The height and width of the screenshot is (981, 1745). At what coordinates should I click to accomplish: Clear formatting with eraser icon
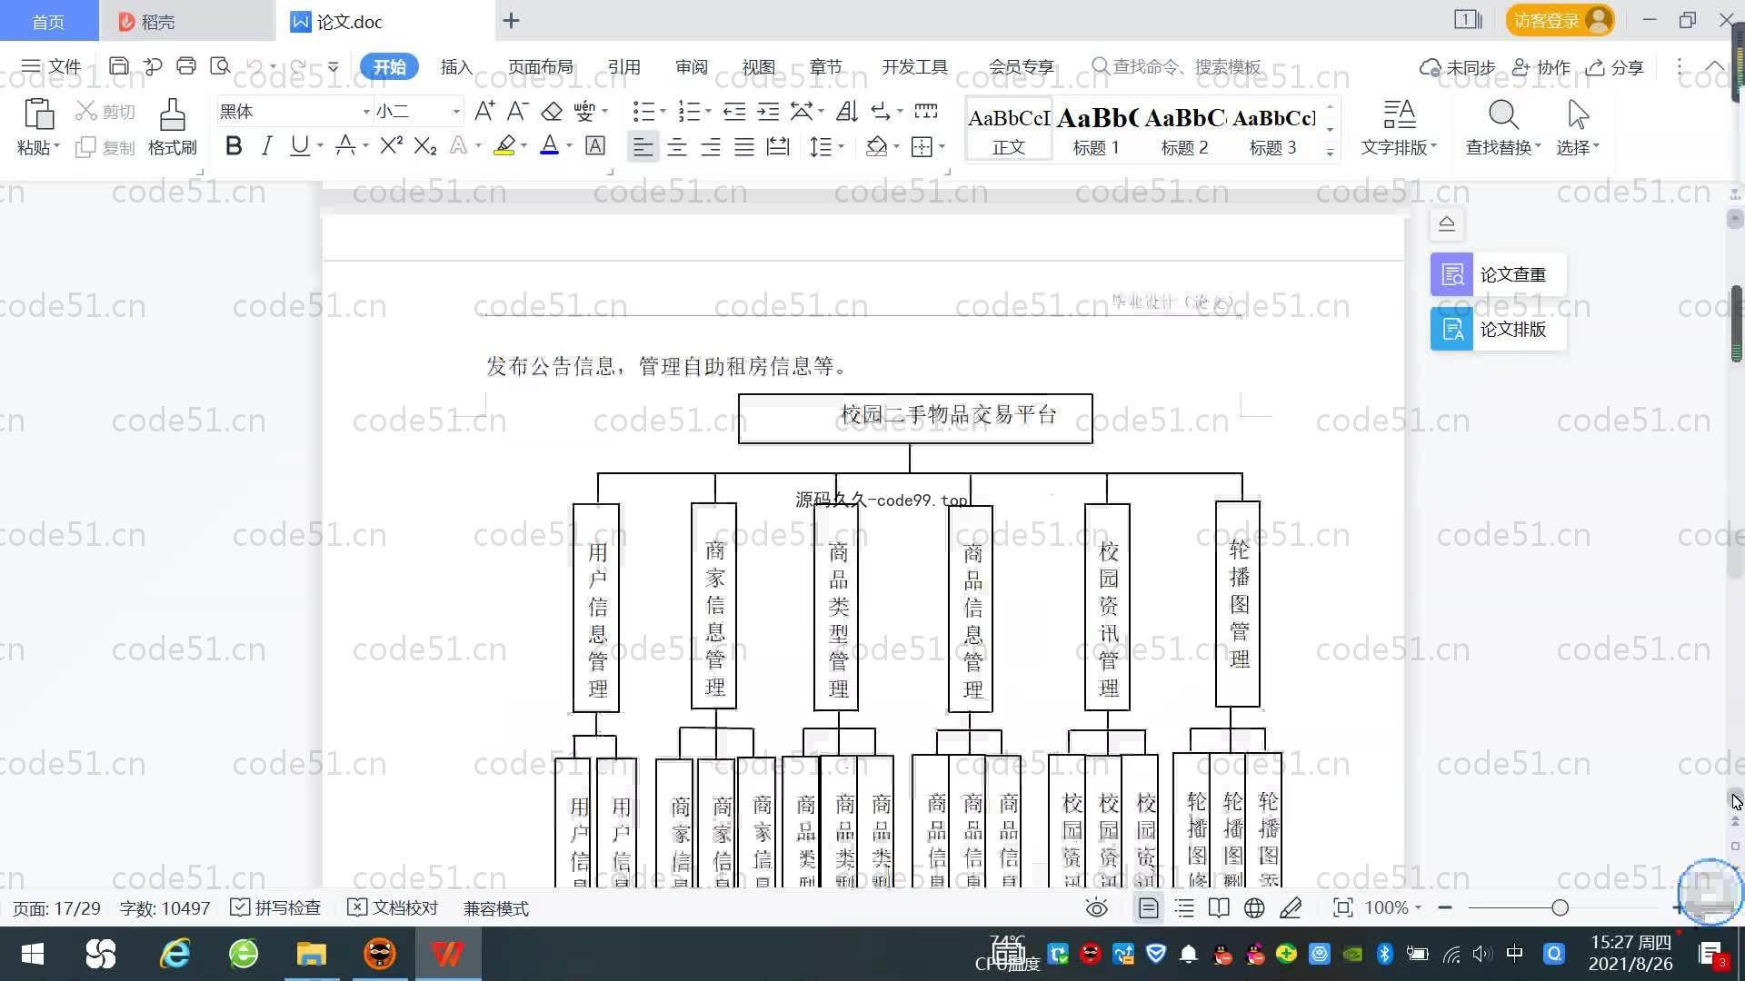click(x=552, y=112)
